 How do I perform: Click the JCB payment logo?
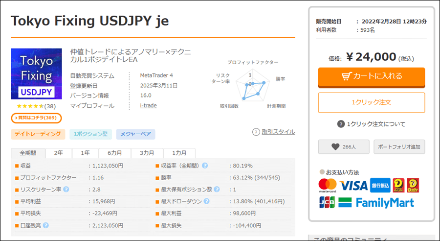[x=327, y=202]
